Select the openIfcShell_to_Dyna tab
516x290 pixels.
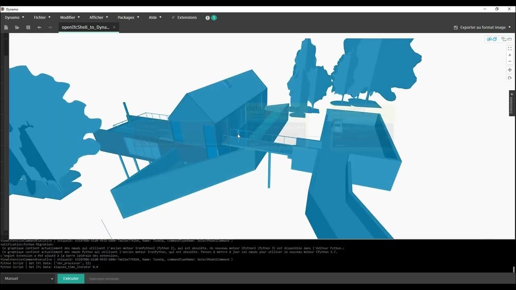(x=85, y=27)
